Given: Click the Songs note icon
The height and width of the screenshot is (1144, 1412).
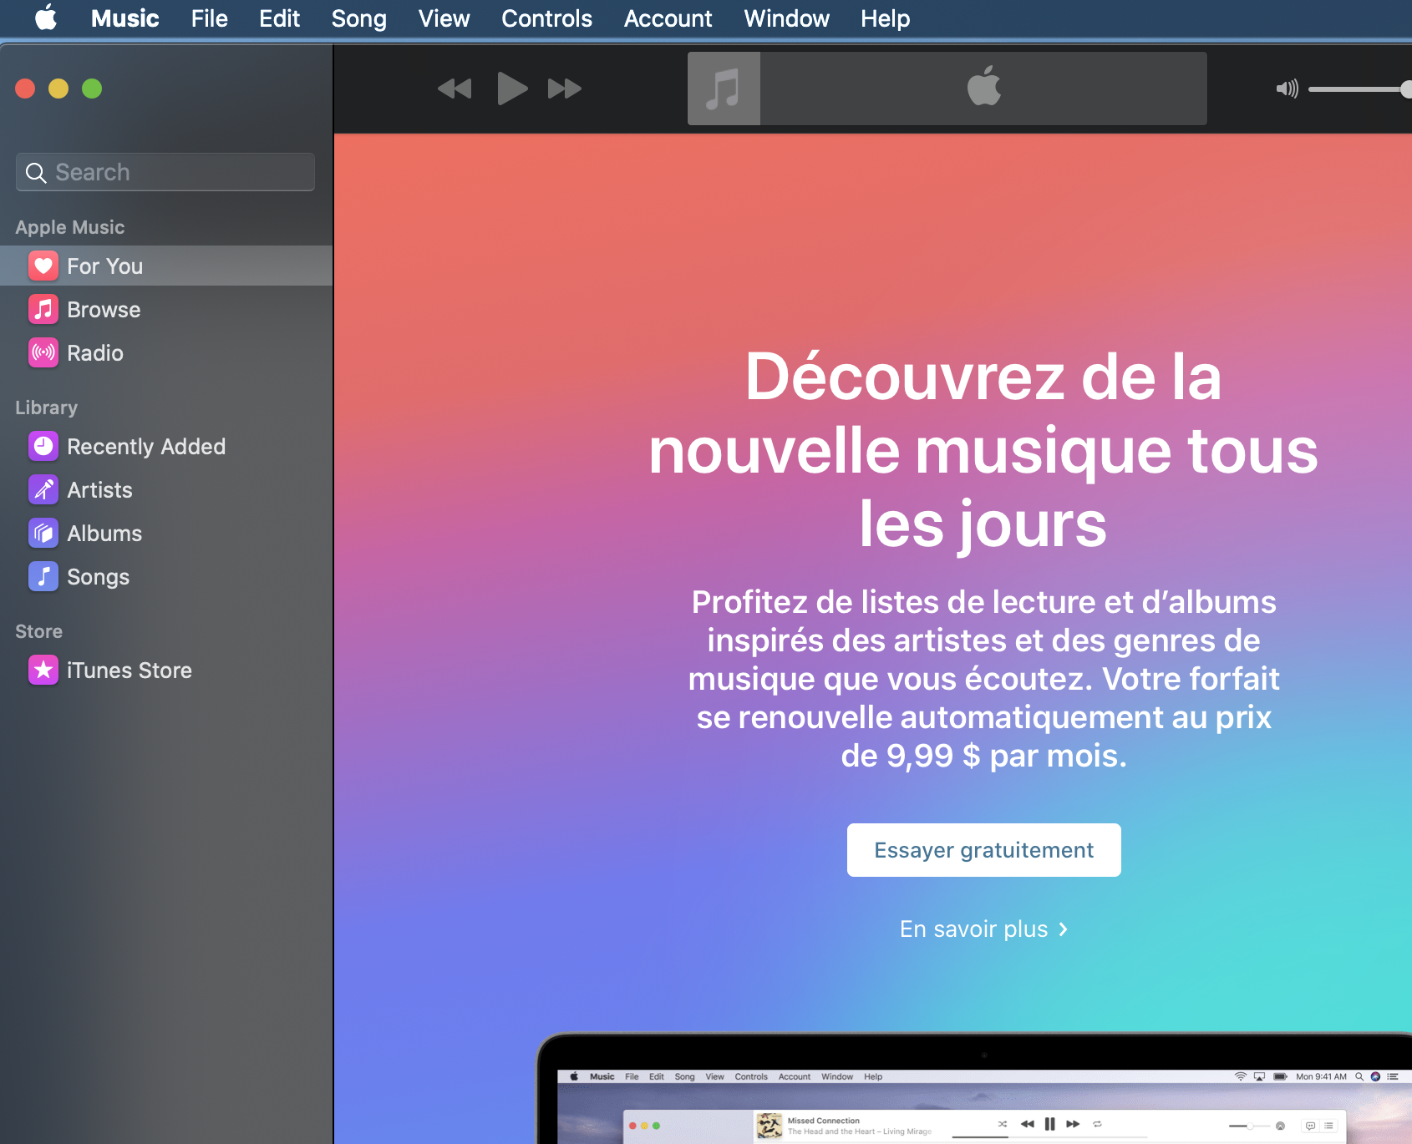Looking at the screenshot, I should (x=43, y=576).
